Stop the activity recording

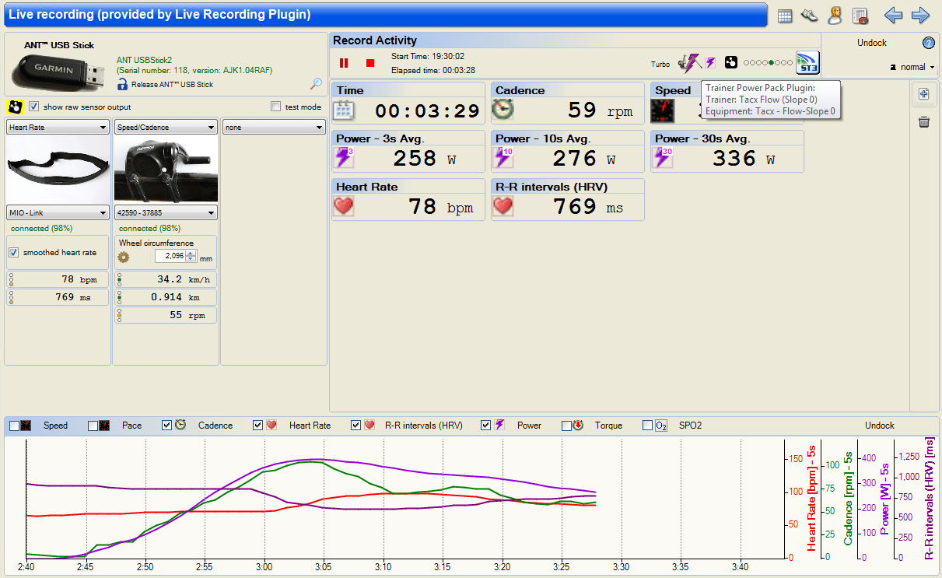pyautogui.click(x=370, y=63)
